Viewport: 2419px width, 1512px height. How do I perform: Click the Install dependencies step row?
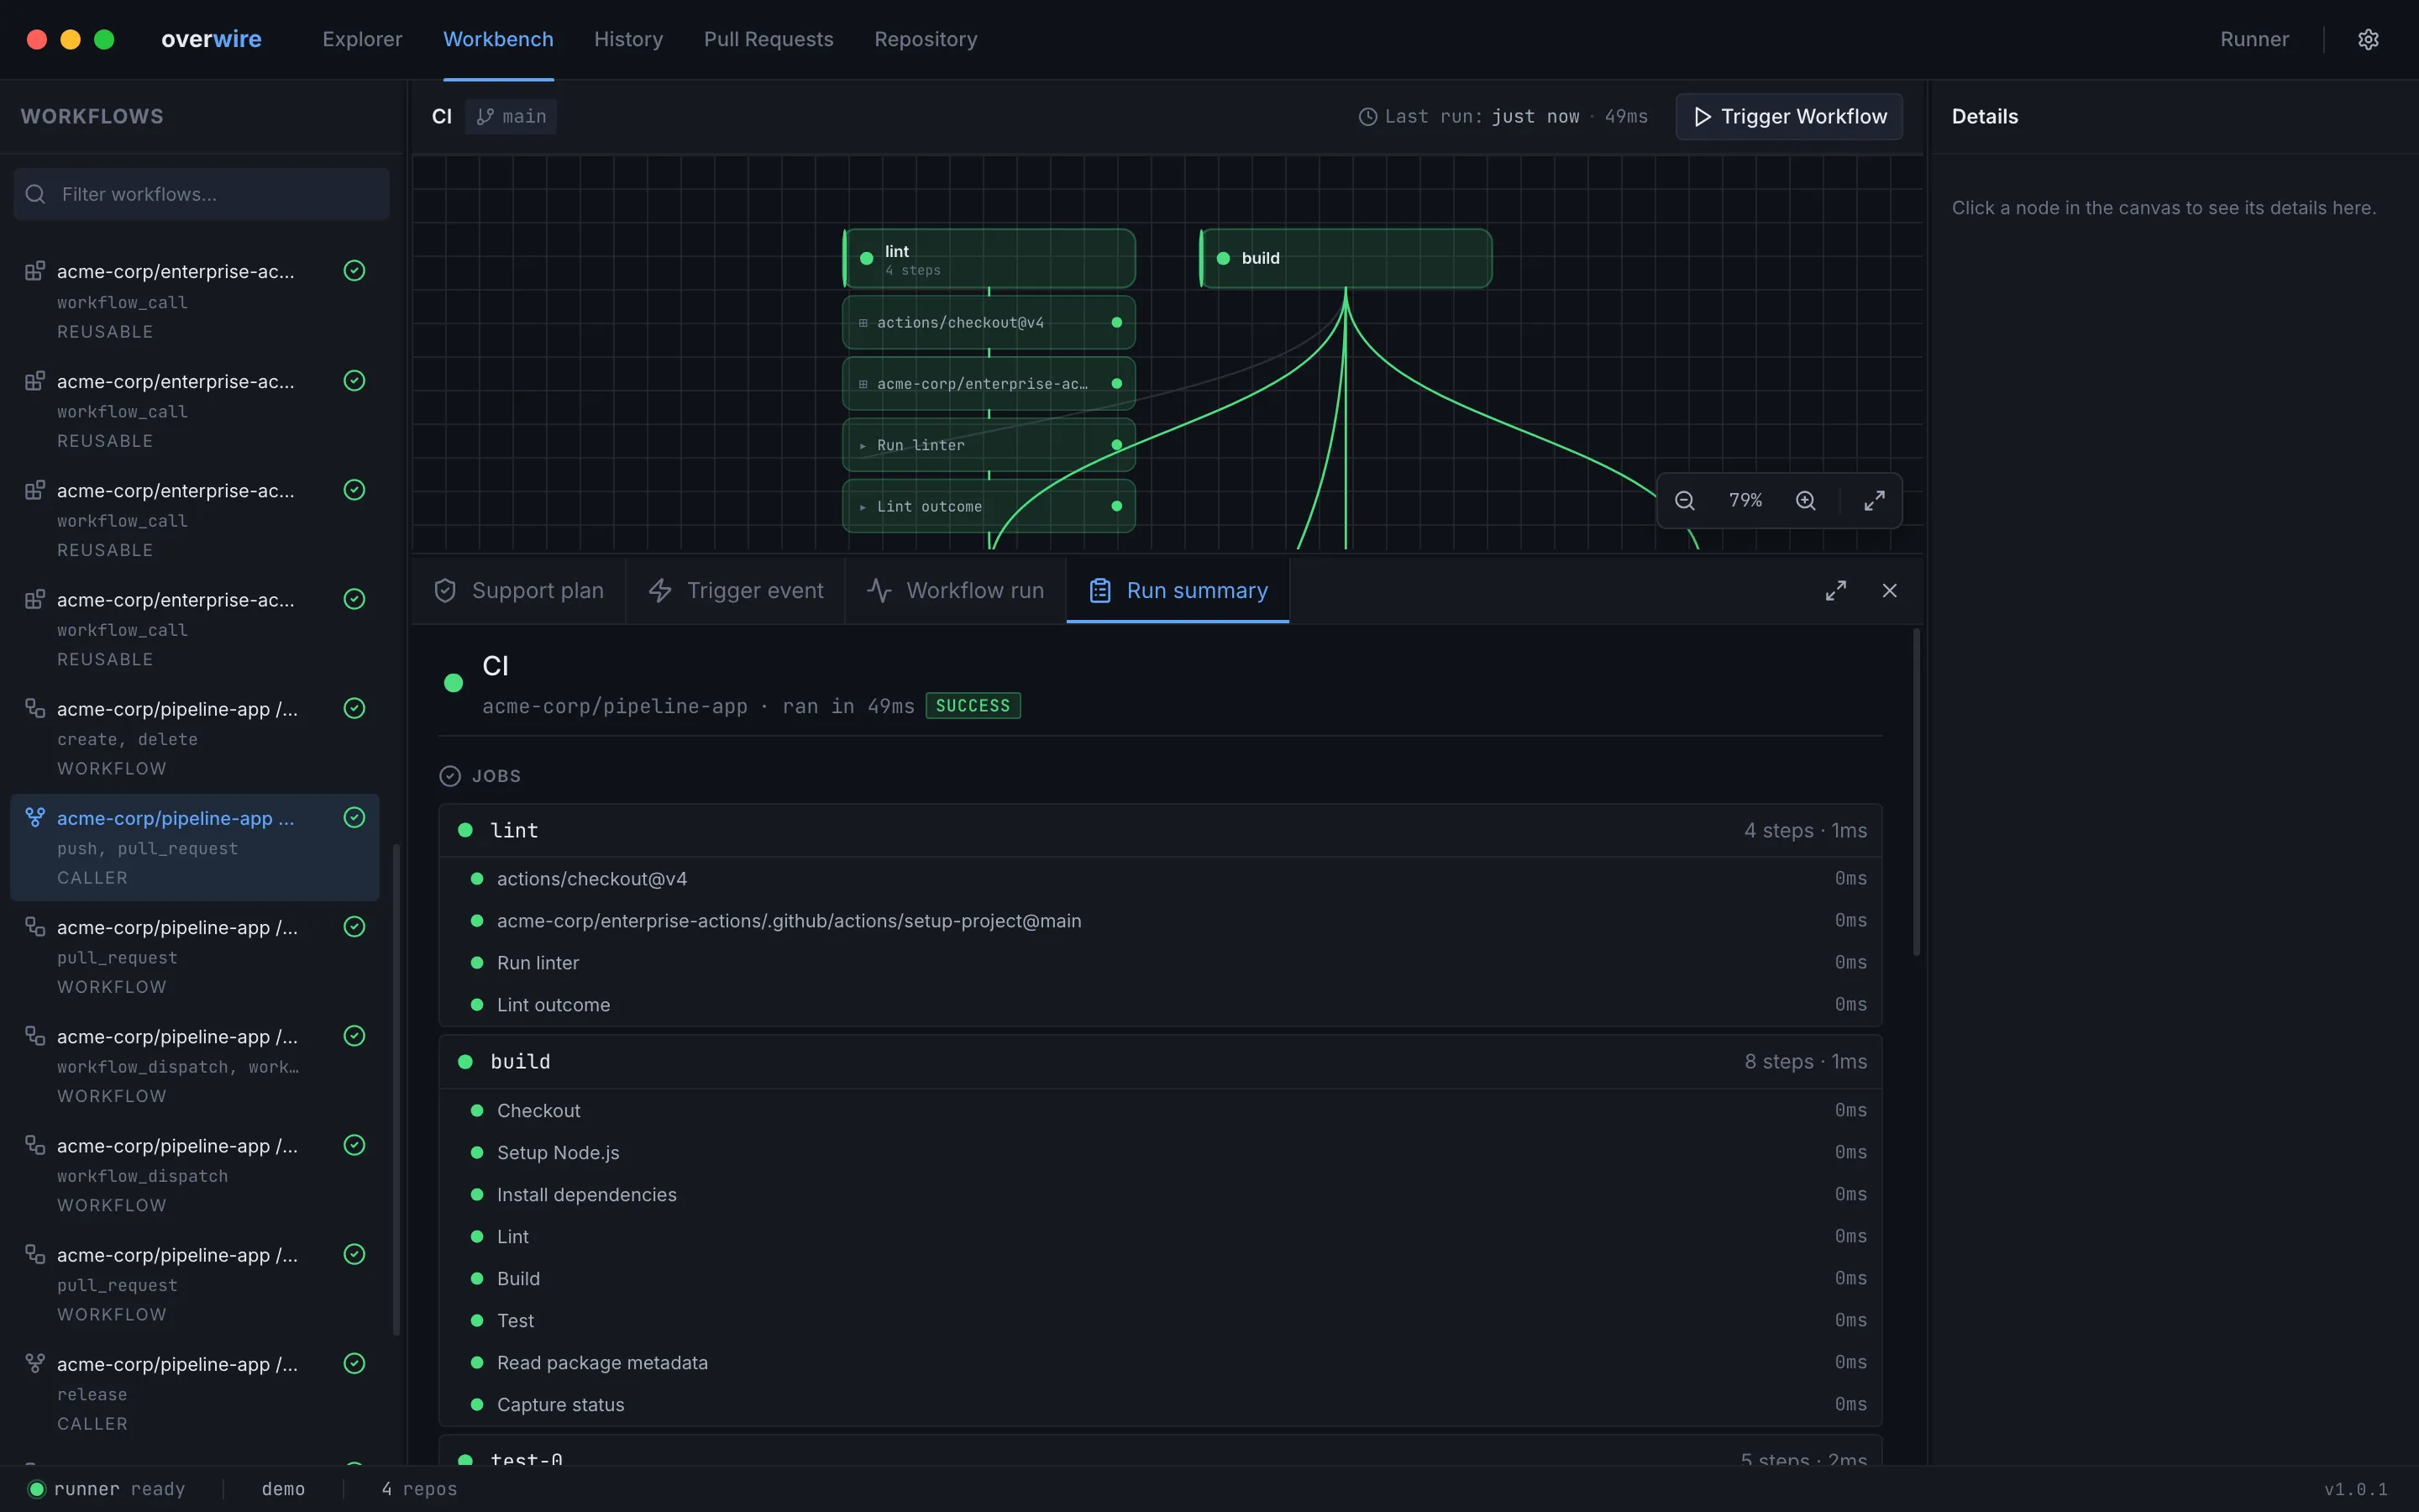tap(1159, 1195)
